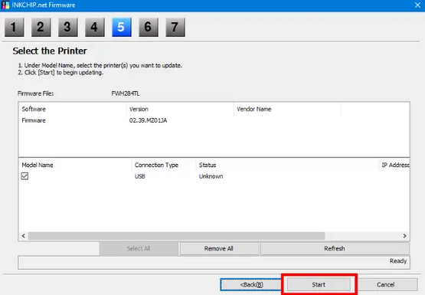The width and height of the screenshot is (425, 295).
Task: Click the Software column header
Action: point(73,109)
